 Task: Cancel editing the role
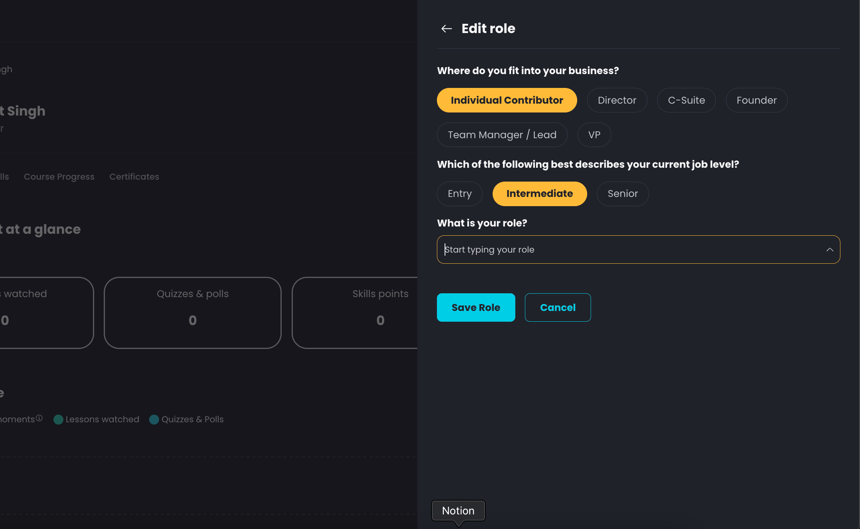(x=558, y=307)
